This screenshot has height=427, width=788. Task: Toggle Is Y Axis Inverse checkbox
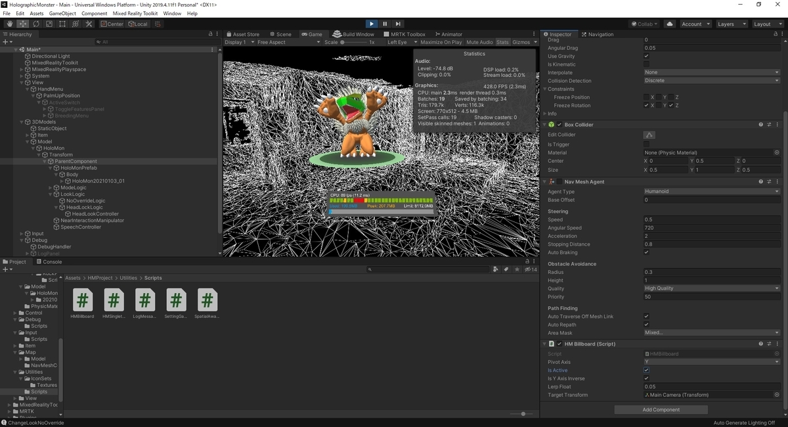click(646, 378)
